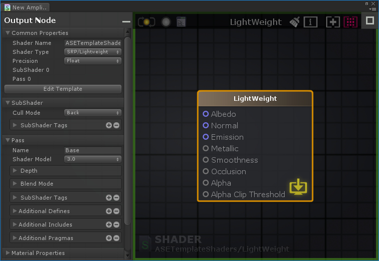Click the focus on selection plus icon

333,22
